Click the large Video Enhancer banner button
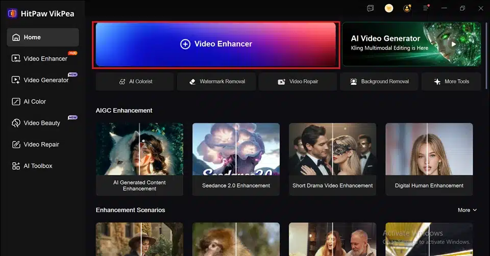This screenshot has height=256, width=490. 216,44
